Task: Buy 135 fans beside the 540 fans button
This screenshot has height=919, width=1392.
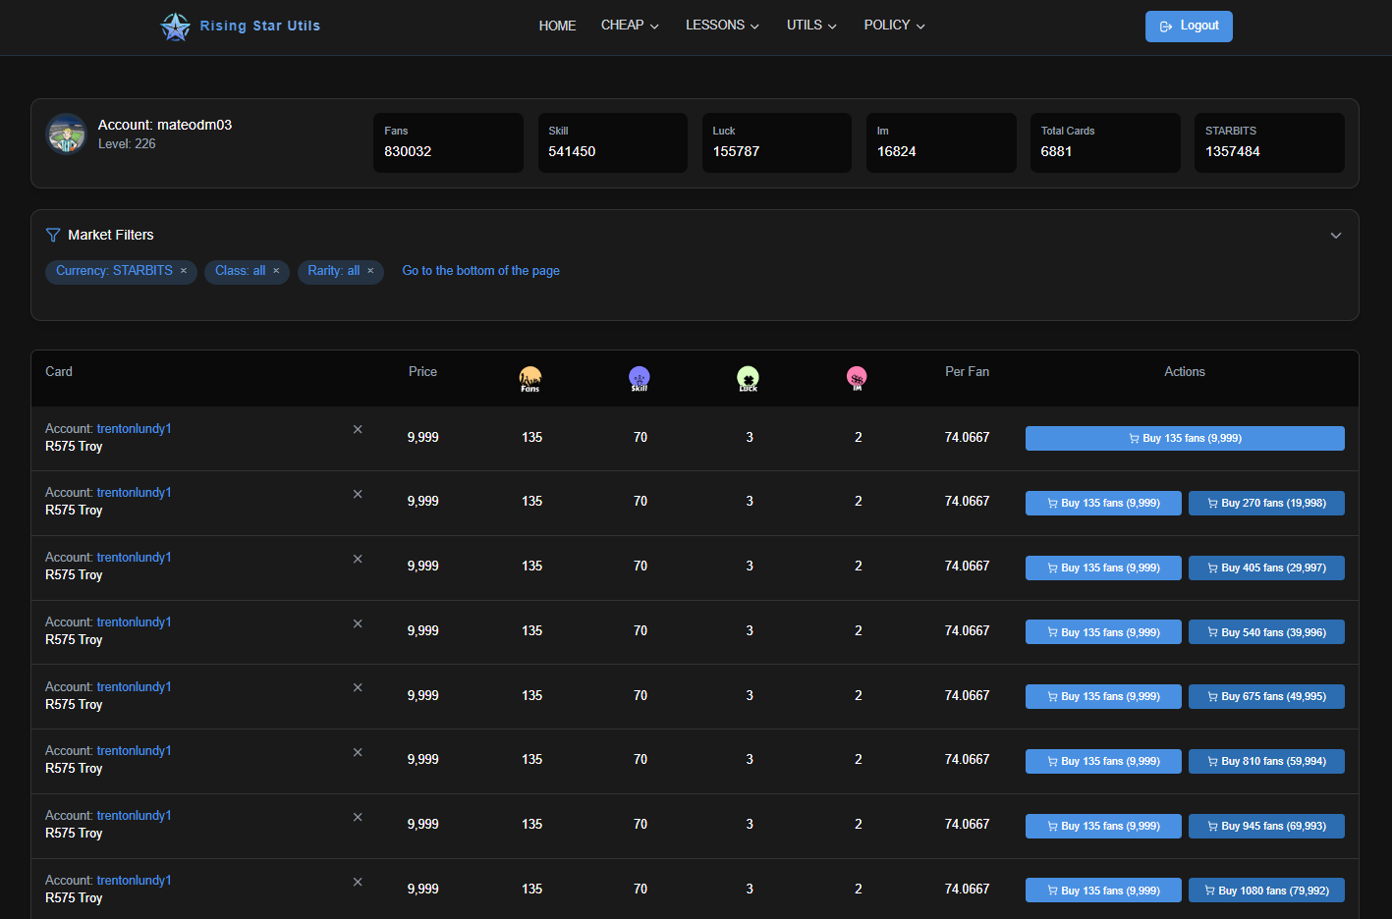Action: click(x=1103, y=632)
